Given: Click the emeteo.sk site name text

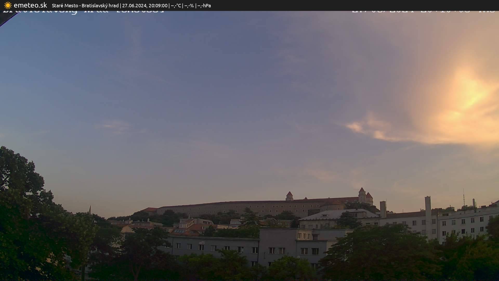Looking at the screenshot, I should 30,5.
